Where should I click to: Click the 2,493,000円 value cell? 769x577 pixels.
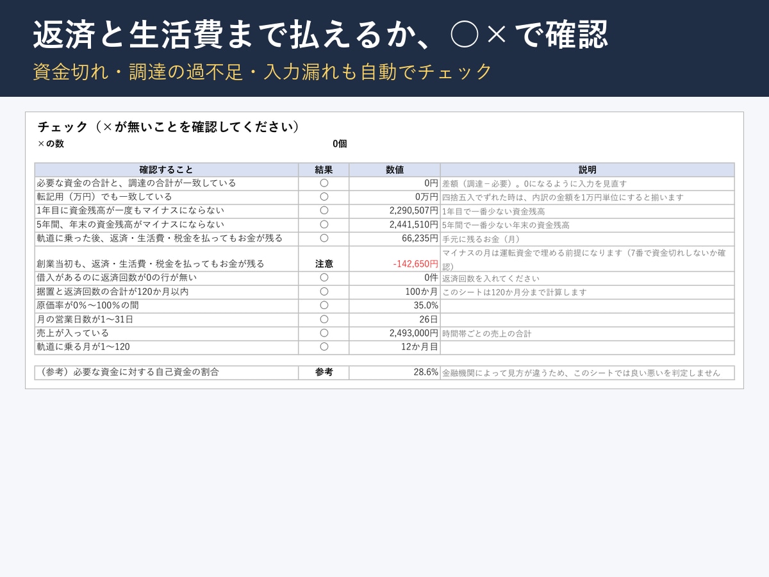[x=395, y=333]
